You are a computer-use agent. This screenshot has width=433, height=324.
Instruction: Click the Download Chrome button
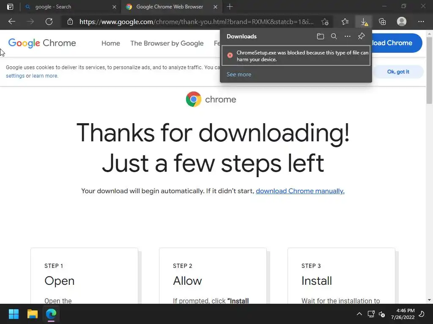click(397, 43)
